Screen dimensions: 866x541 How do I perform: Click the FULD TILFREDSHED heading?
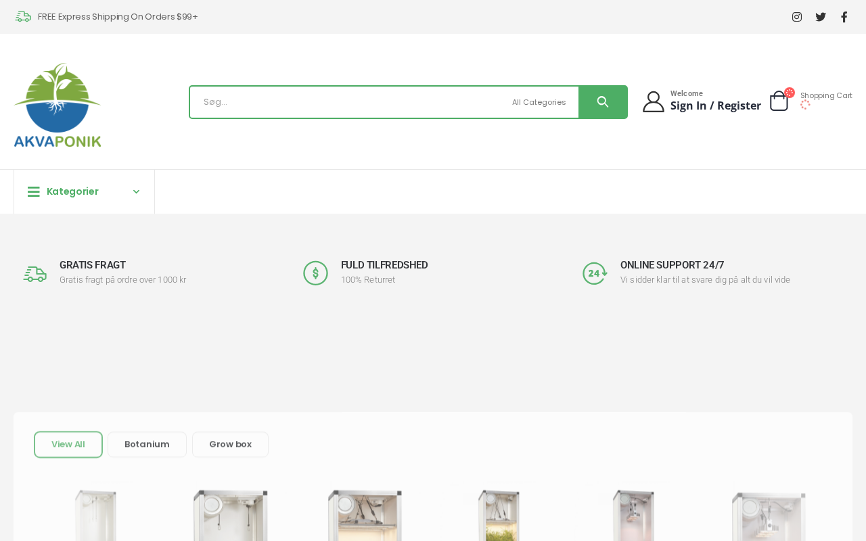(384, 265)
